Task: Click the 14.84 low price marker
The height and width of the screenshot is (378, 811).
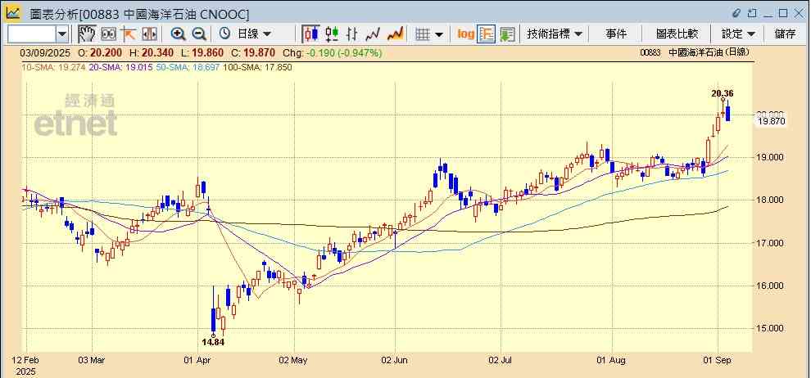Action: (x=213, y=342)
